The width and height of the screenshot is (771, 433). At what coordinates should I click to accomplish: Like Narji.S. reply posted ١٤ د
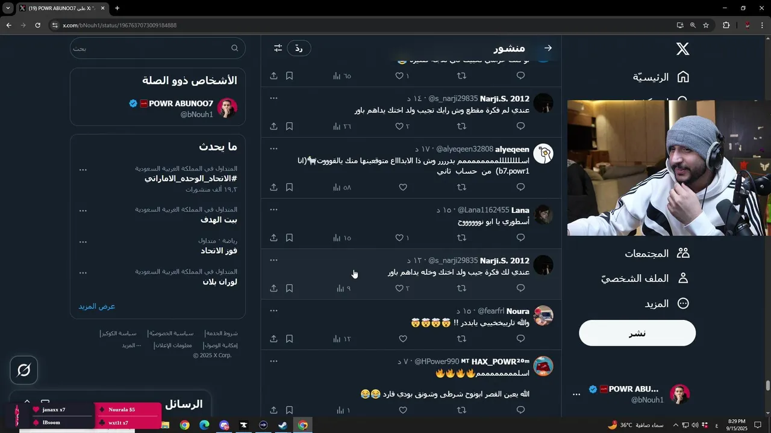399,126
